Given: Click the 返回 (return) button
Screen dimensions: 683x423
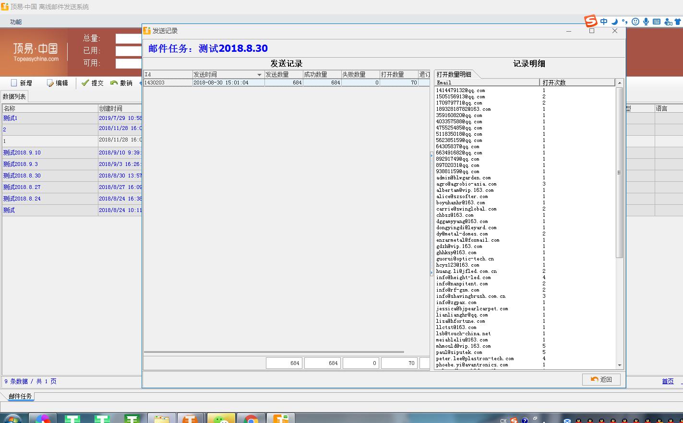Looking at the screenshot, I should tap(601, 379).
